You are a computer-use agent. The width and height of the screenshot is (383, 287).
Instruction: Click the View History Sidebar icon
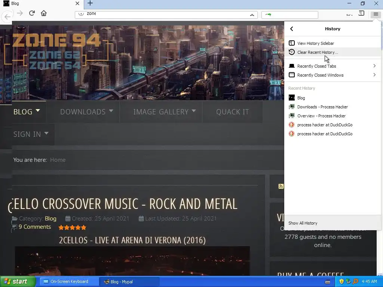pos(292,43)
